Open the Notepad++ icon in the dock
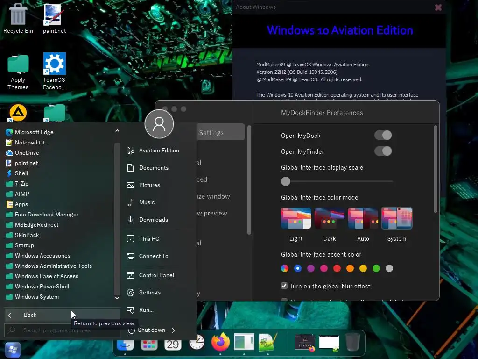 [268, 342]
